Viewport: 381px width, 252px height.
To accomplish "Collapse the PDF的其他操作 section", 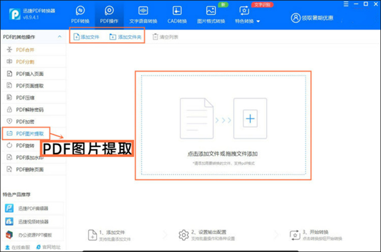I will click(x=59, y=37).
